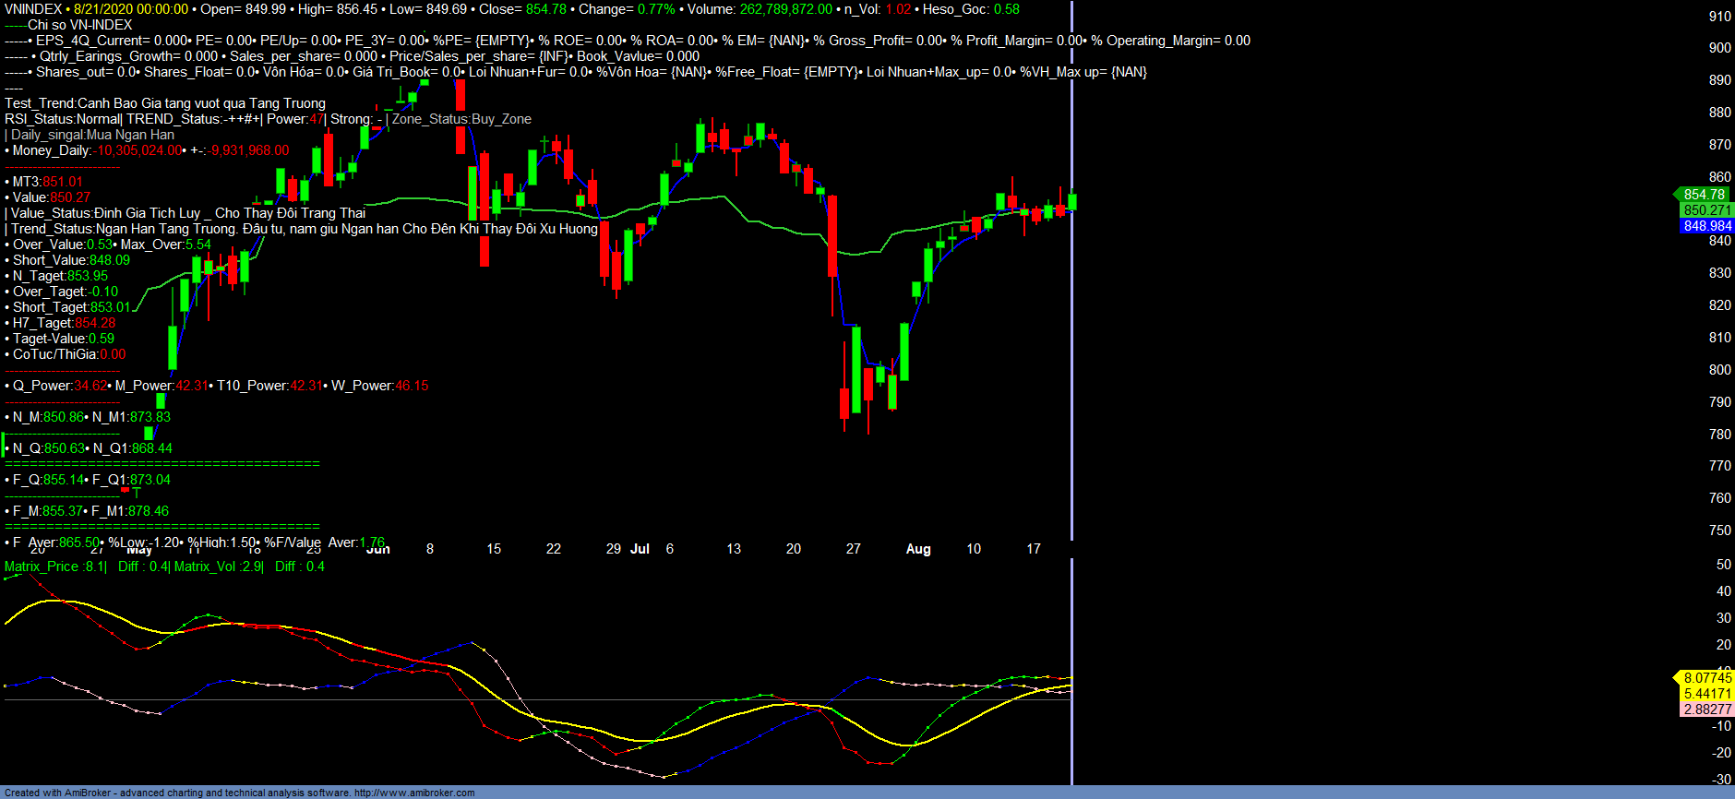Image resolution: width=1735 pixels, height=799 pixels.
Task: Click the 17 date label in August
Action: tap(1034, 549)
